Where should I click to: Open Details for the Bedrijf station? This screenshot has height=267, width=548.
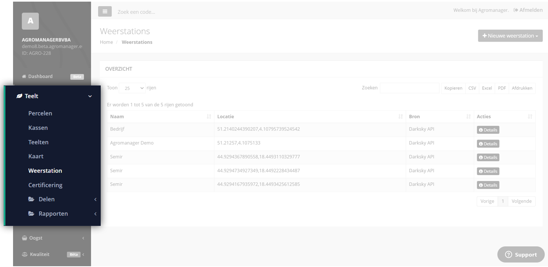[x=488, y=130]
